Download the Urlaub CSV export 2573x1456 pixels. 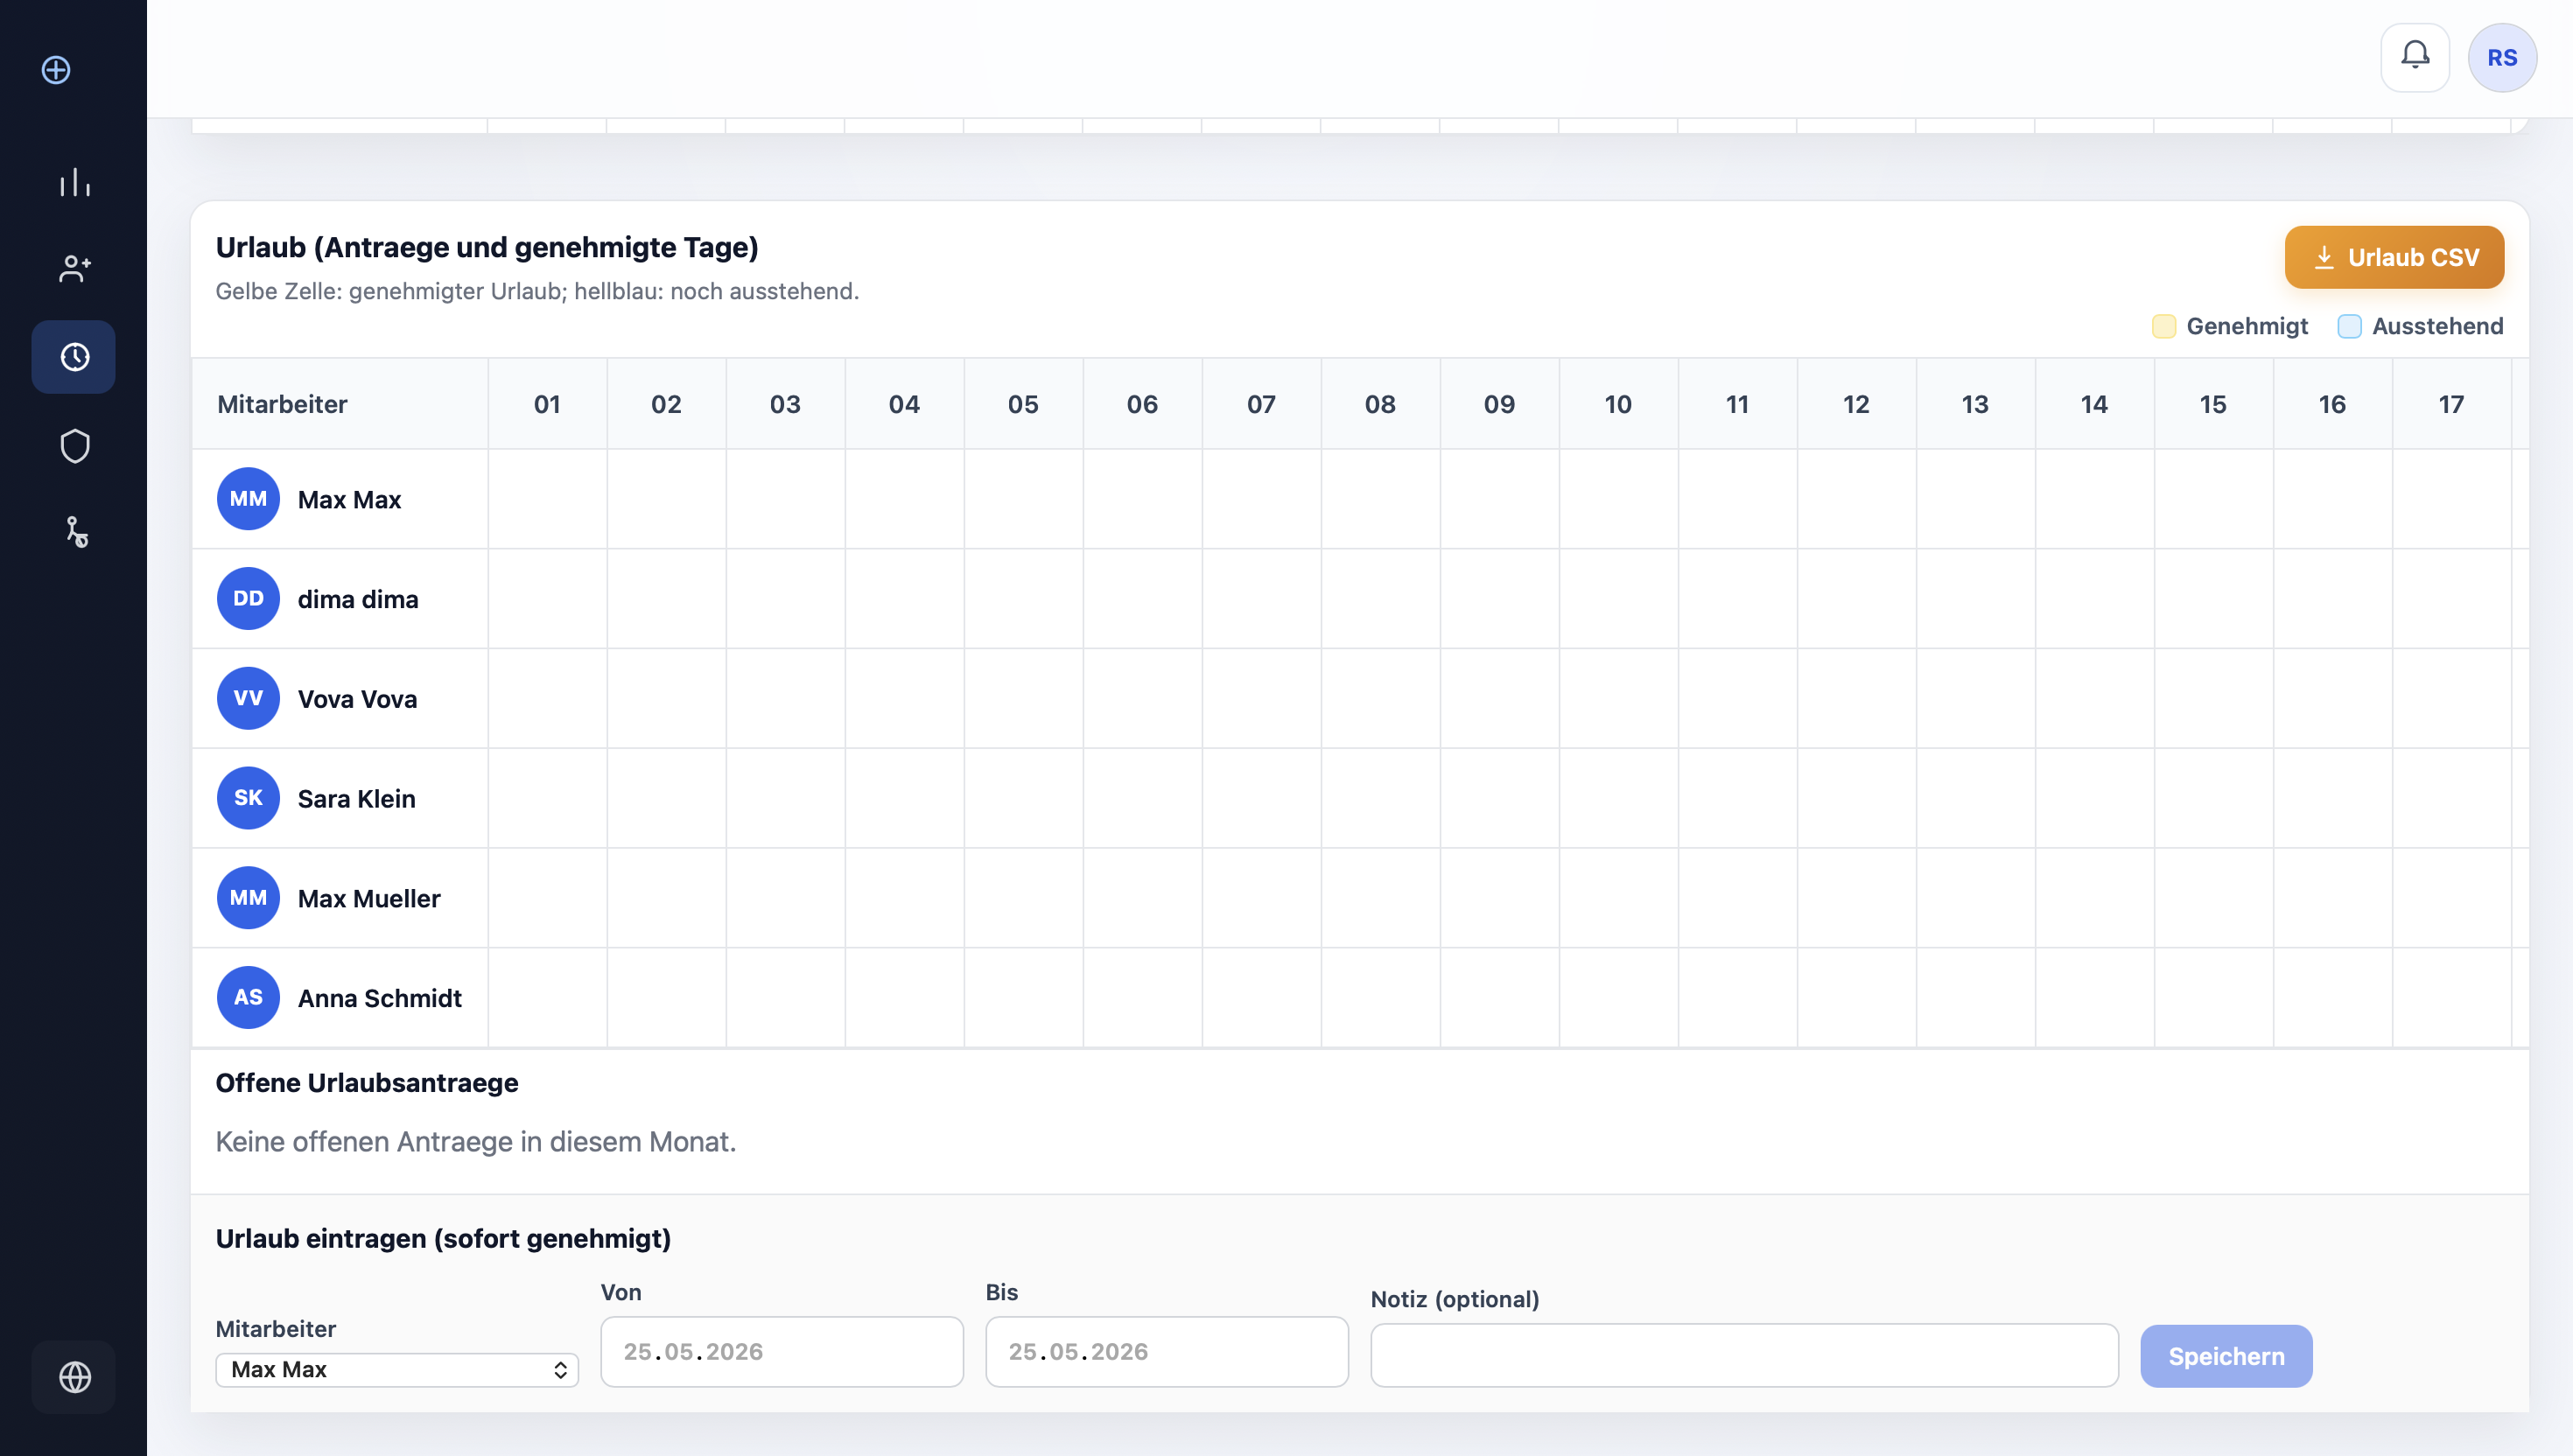pyautogui.click(x=2394, y=257)
